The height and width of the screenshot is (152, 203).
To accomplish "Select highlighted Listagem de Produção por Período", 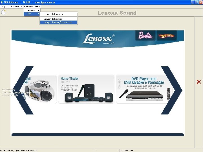I will [59, 22].
